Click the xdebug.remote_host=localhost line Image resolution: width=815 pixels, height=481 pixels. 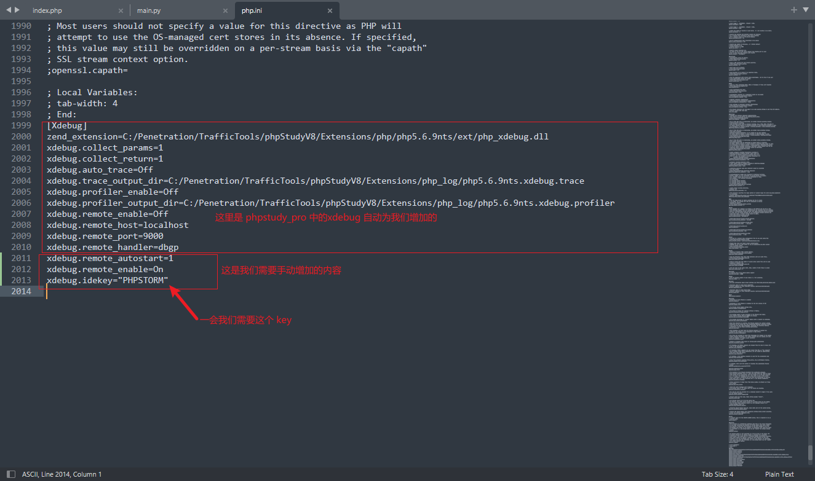tap(117, 225)
